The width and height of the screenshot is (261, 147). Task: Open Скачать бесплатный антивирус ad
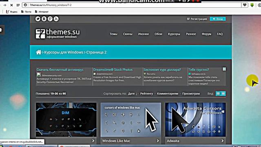60,70
